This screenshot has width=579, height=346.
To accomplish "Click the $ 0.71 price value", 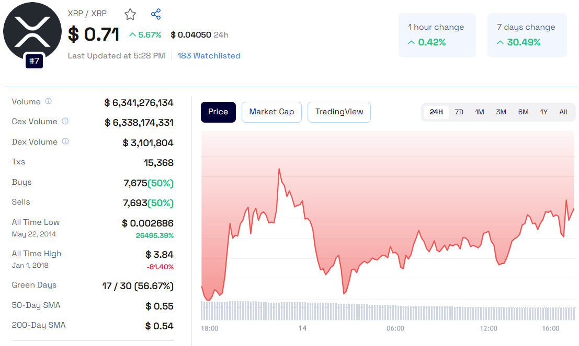I will pos(94,34).
